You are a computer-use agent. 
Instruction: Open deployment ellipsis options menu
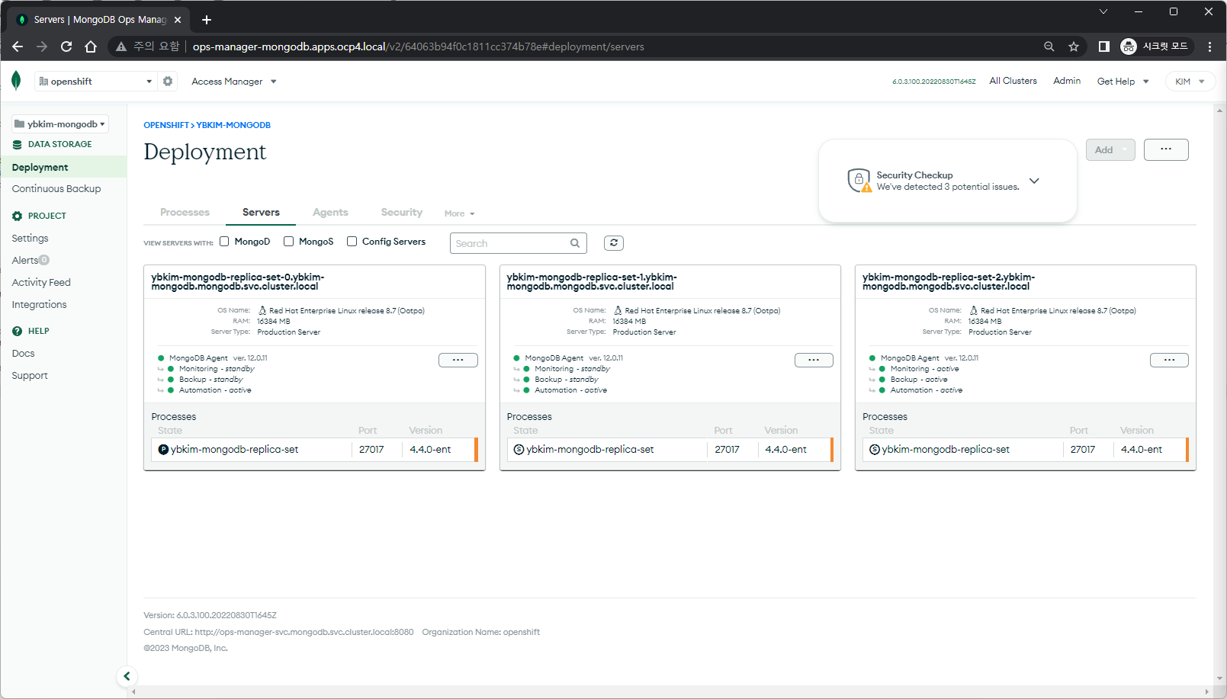[1166, 149]
